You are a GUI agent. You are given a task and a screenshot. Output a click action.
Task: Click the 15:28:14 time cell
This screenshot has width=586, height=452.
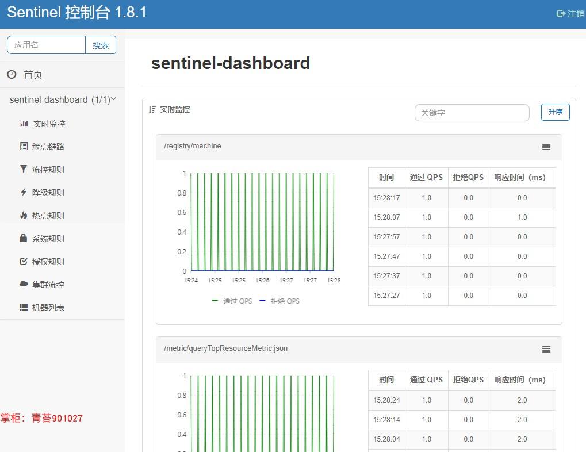[x=386, y=419]
